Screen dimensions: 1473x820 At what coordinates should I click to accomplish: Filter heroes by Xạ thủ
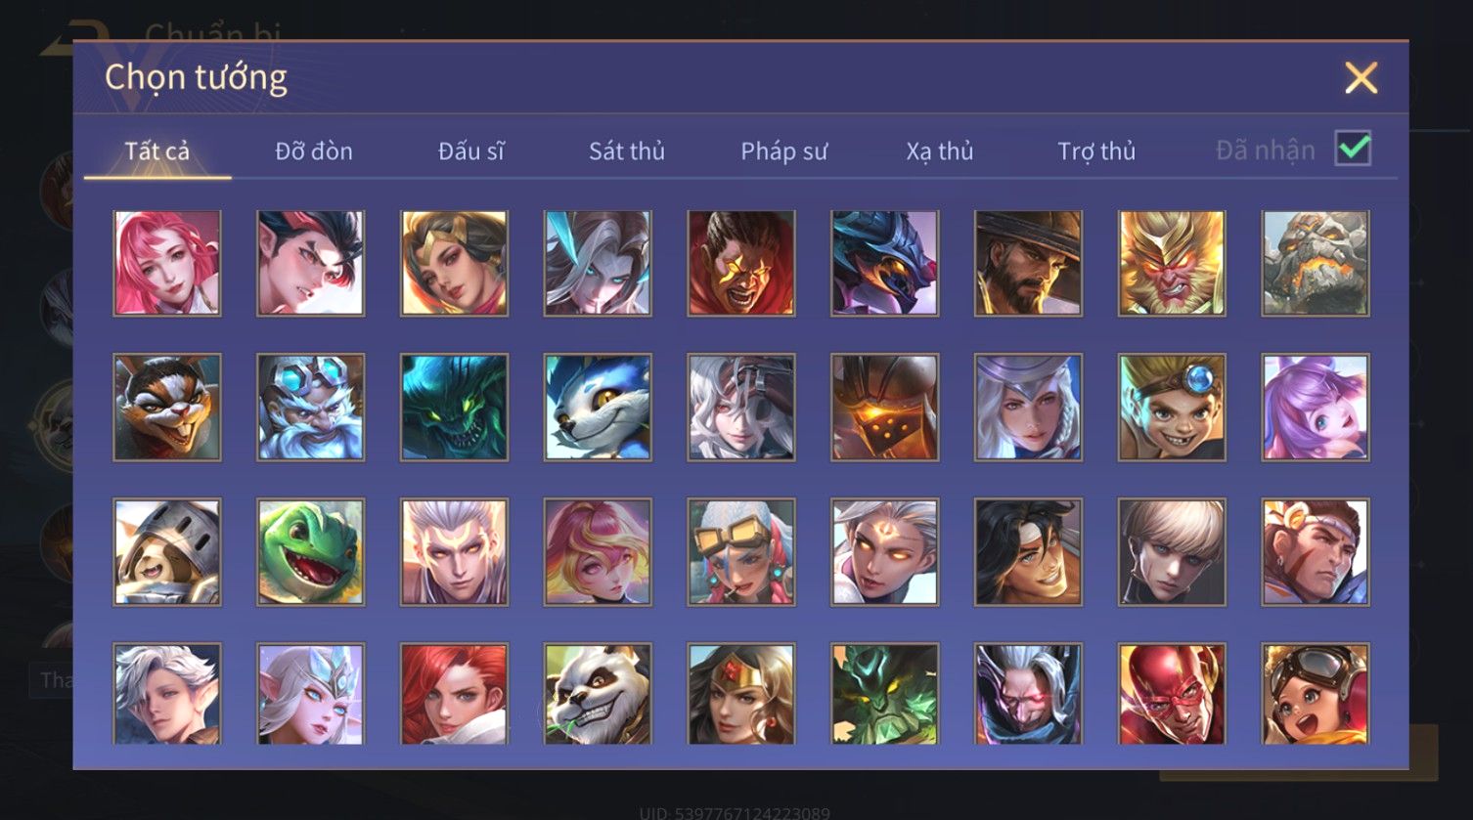pyautogui.click(x=940, y=151)
